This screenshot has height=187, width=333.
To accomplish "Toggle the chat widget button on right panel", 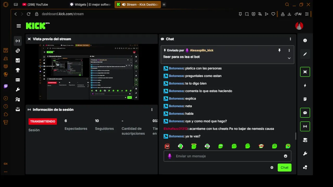I will pyautogui.click(x=305, y=113).
